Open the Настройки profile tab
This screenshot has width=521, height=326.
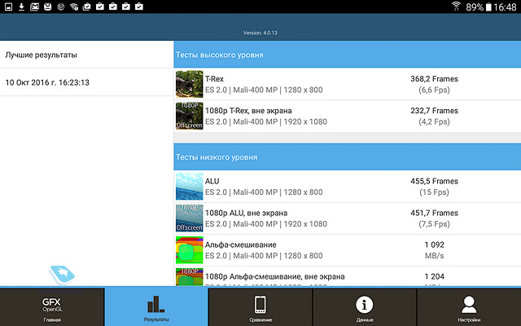(x=468, y=307)
